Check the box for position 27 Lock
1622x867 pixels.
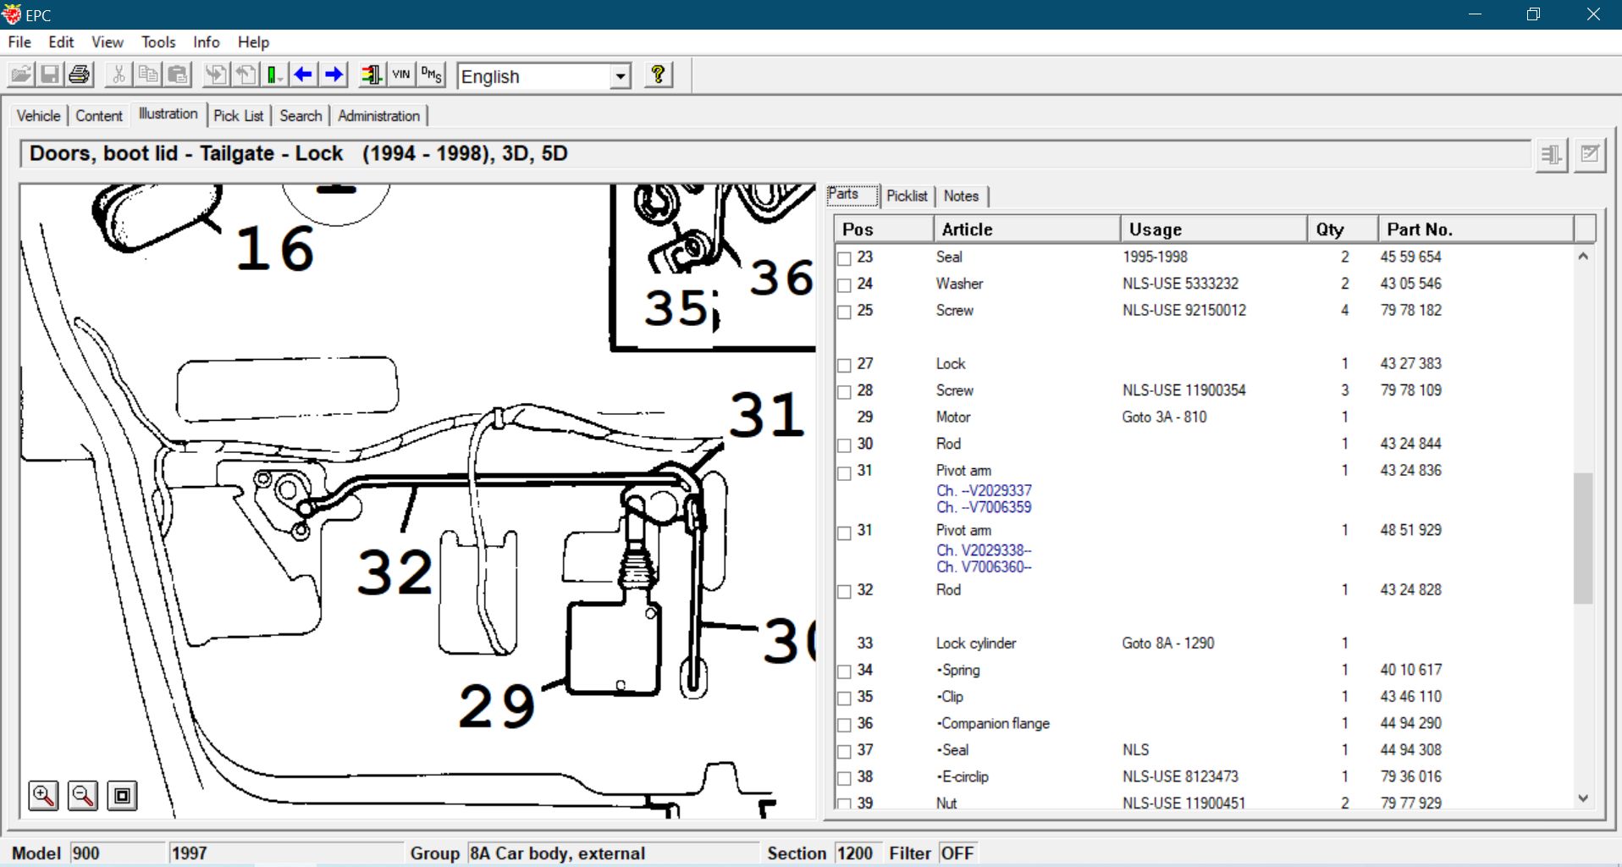[x=844, y=365]
